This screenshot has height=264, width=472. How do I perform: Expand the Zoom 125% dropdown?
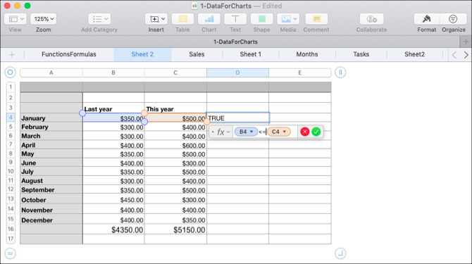[44, 19]
